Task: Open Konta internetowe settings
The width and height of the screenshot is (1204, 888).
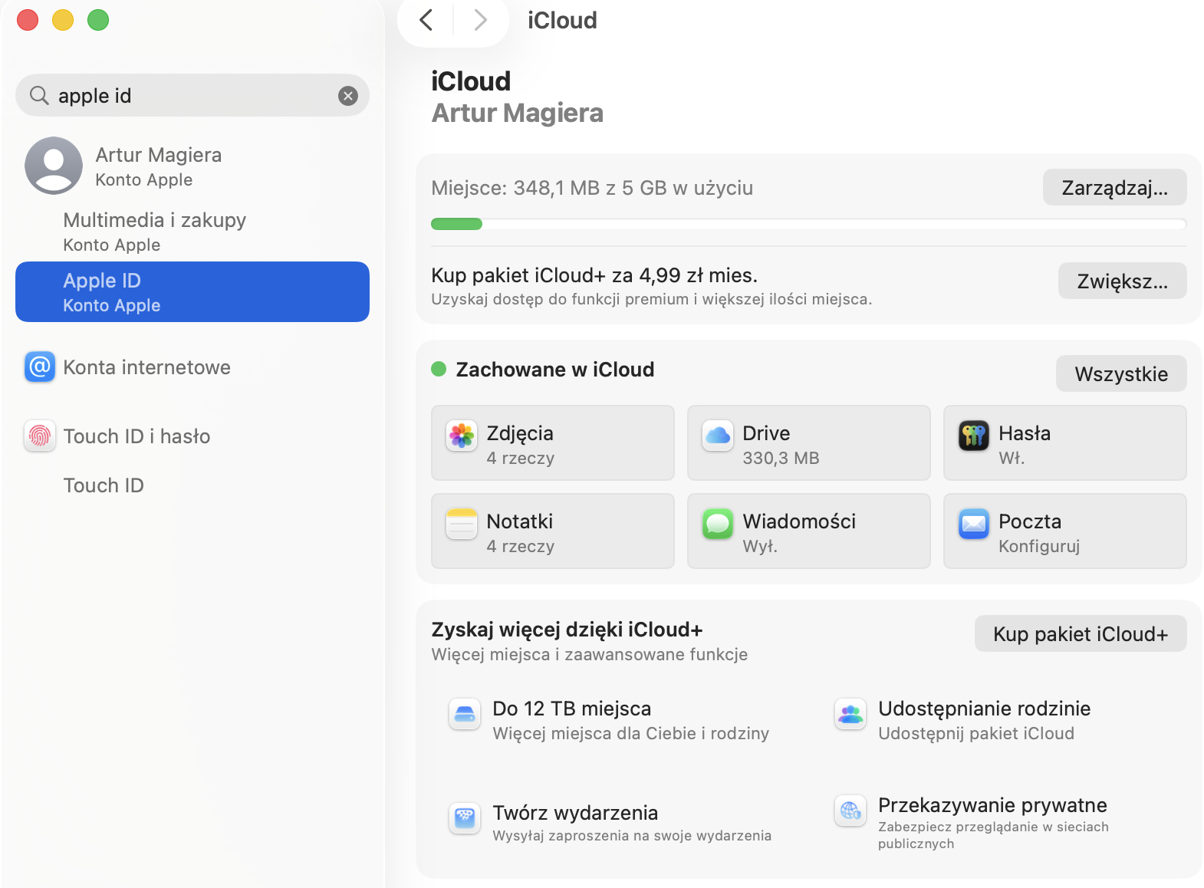Action: (192, 367)
